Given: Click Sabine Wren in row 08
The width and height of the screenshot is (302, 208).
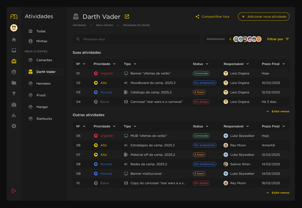Looking at the screenshot, I should pyautogui.click(x=240, y=164).
